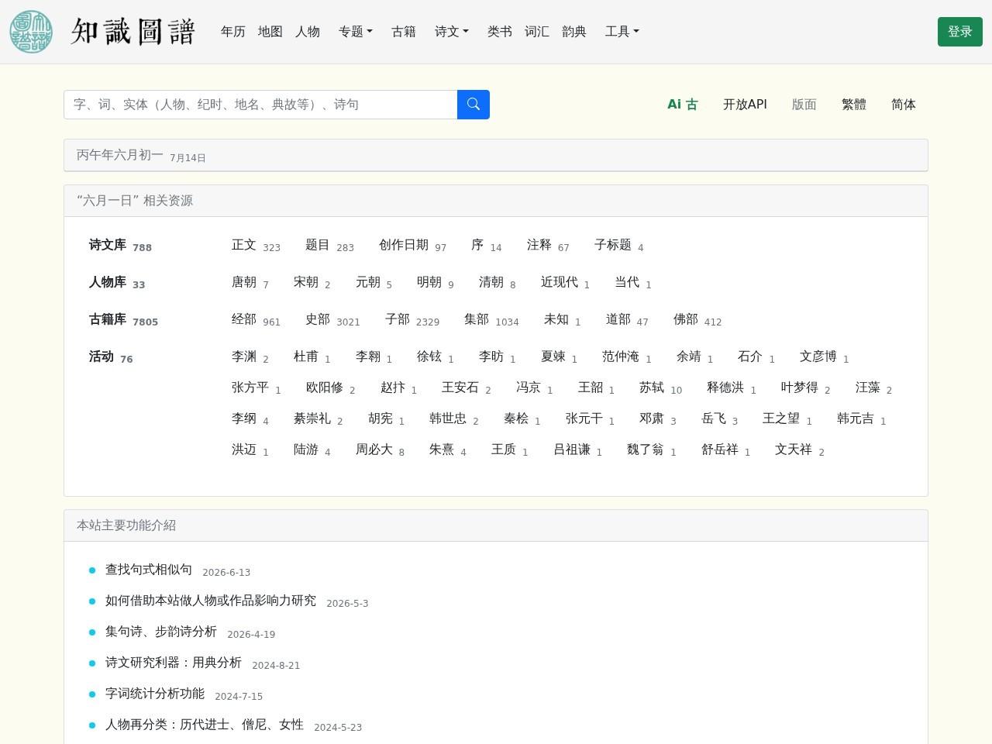This screenshot has height=744, width=992.
Task: Open 如何借助本站做人物或作品影响力研究 article
Action: point(211,601)
